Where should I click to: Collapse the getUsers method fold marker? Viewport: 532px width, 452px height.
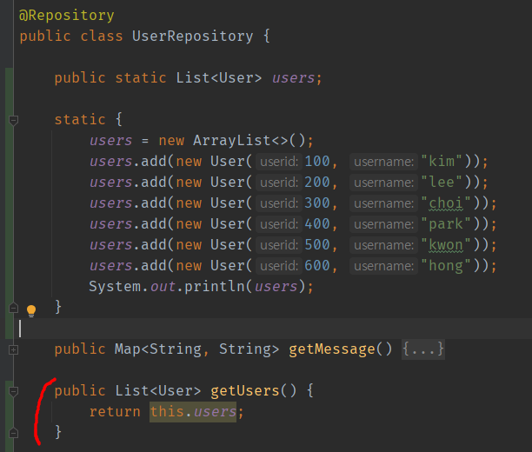tap(13, 392)
